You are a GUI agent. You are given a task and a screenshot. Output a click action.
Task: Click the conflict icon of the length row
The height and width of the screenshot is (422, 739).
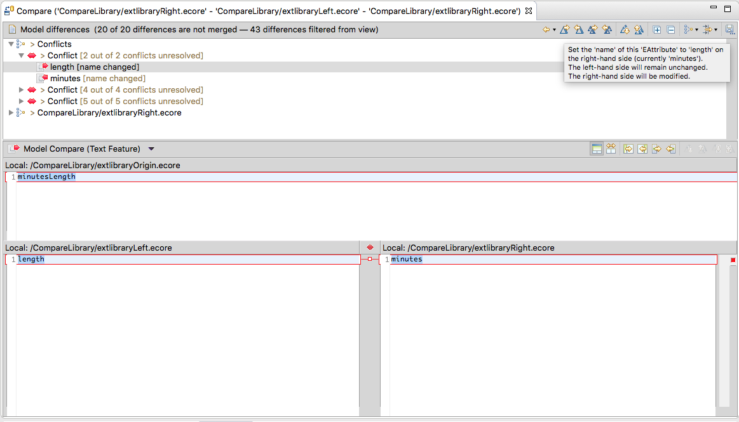pyautogui.click(x=43, y=67)
